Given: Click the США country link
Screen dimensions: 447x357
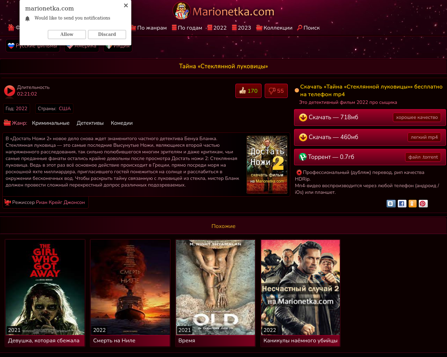Looking at the screenshot, I should tap(65, 108).
